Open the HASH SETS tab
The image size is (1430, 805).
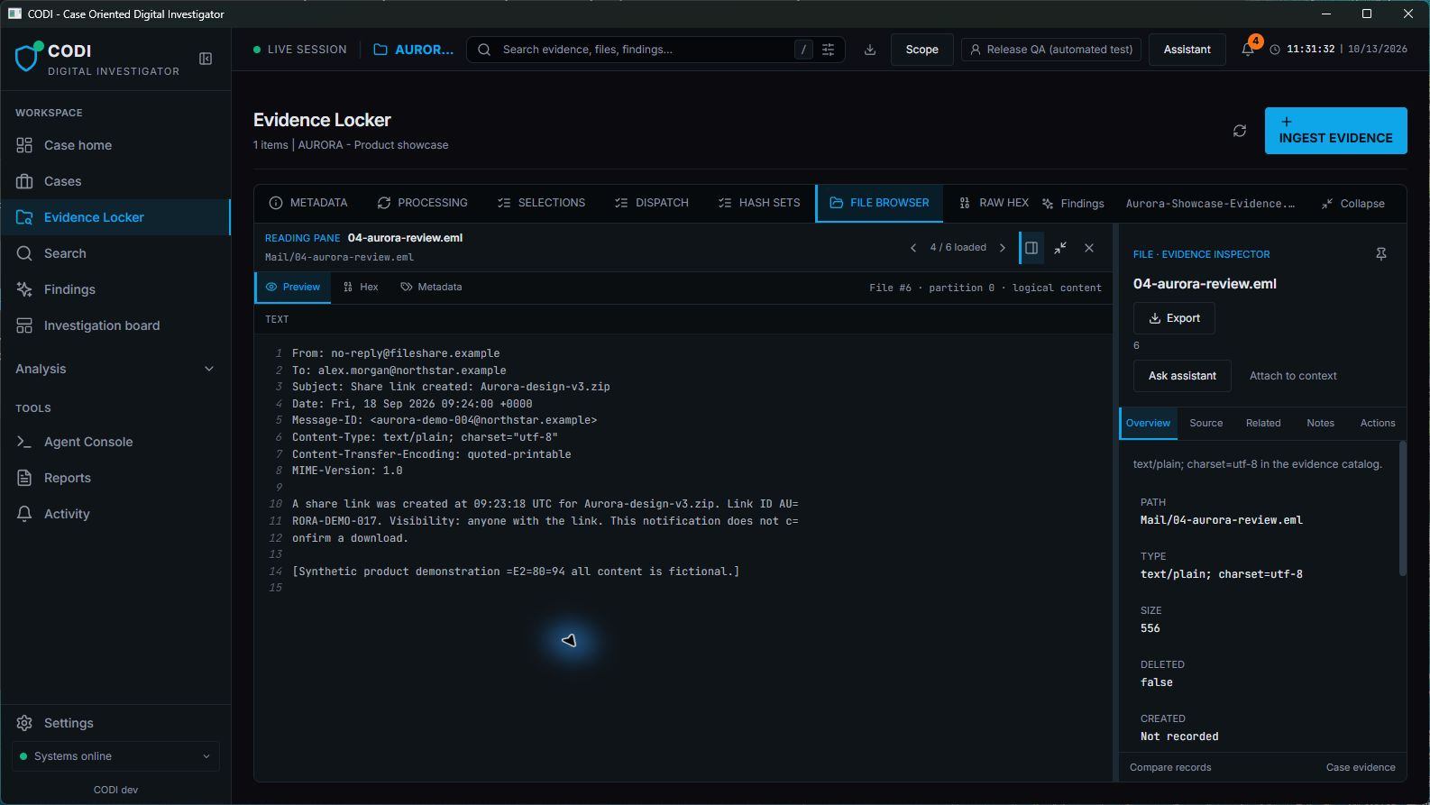759,203
